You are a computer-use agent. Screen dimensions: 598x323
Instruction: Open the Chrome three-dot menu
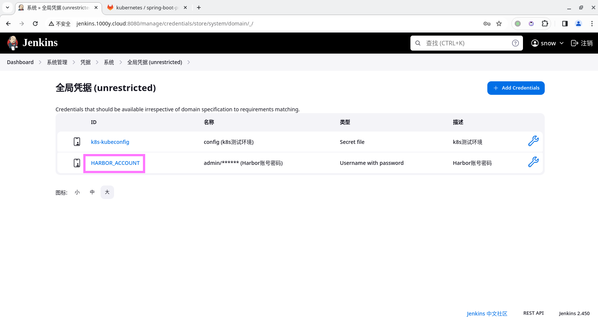(592, 24)
